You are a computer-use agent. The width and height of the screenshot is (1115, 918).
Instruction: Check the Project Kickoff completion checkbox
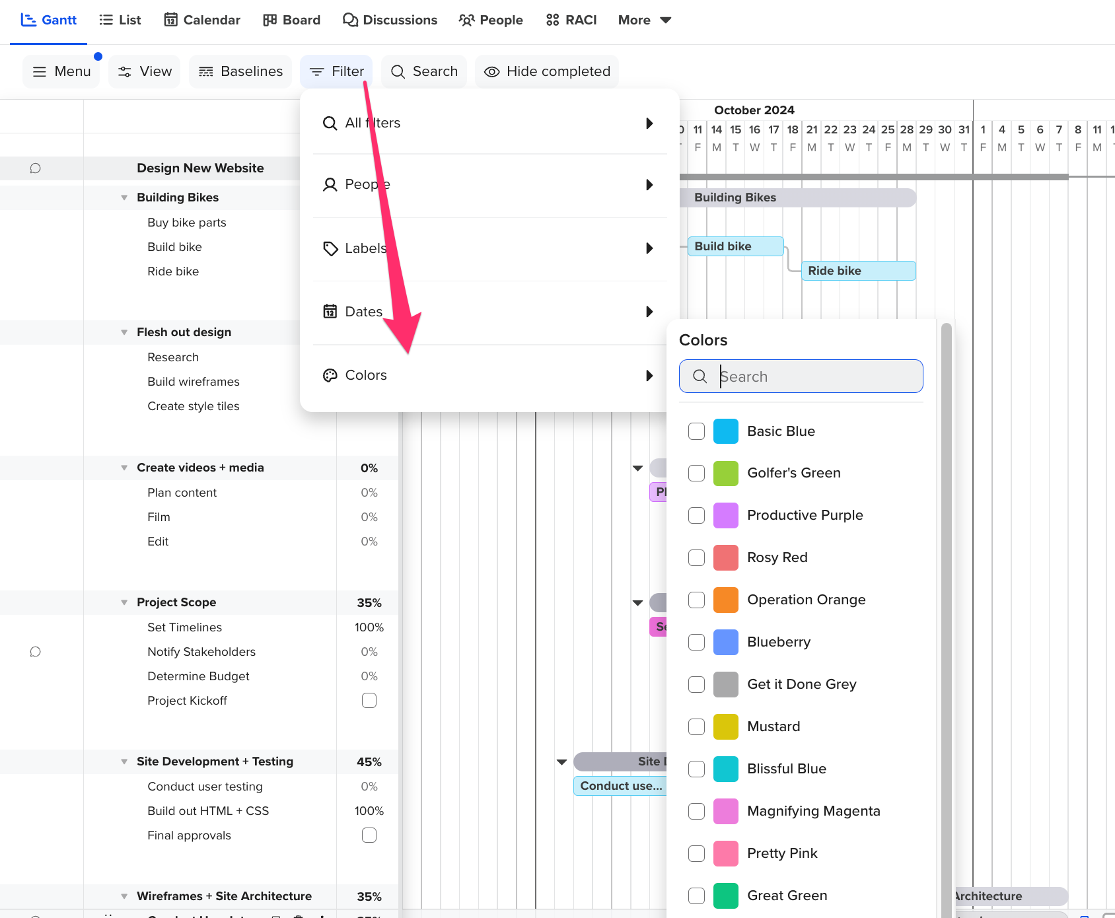tap(369, 700)
